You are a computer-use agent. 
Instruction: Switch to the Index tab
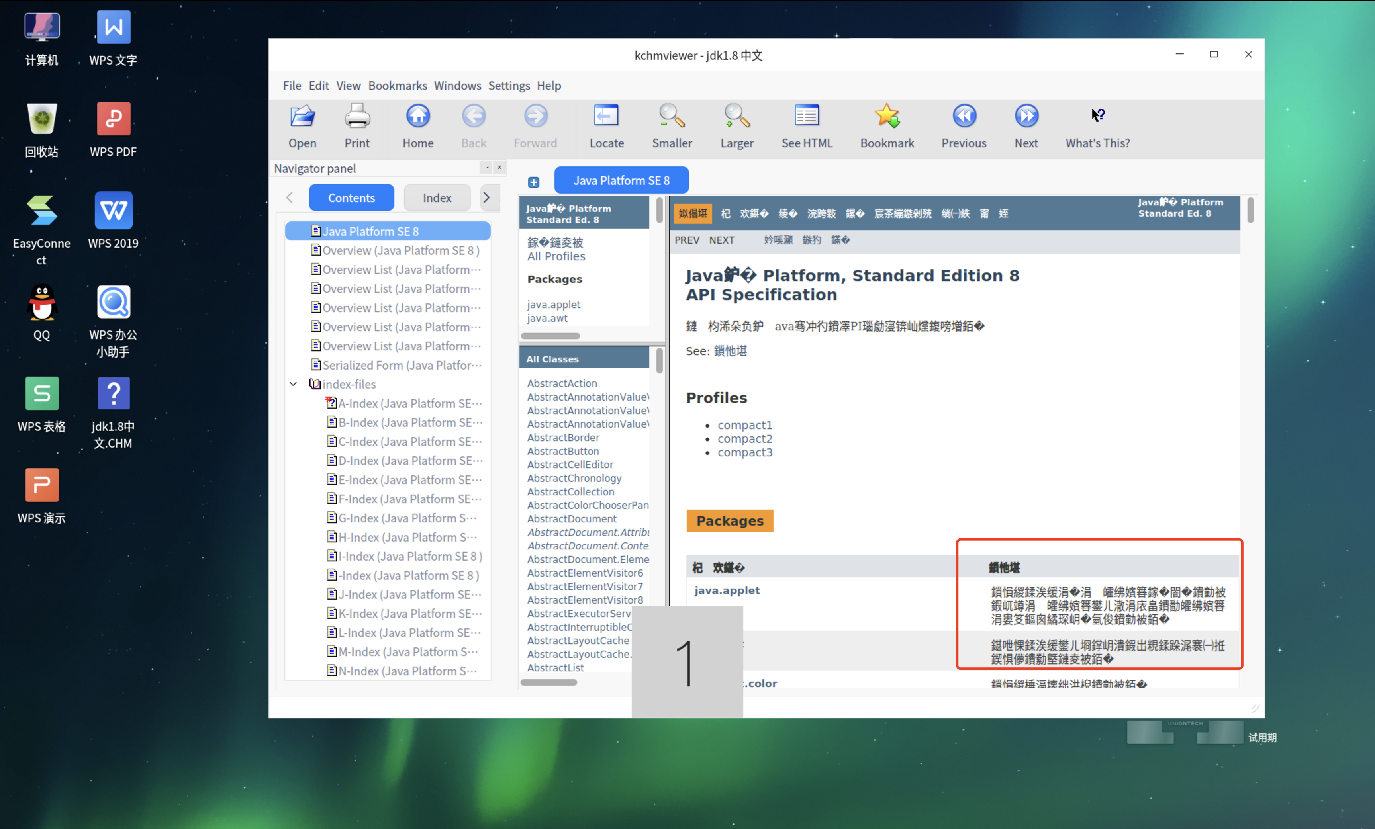pos(437,198)
